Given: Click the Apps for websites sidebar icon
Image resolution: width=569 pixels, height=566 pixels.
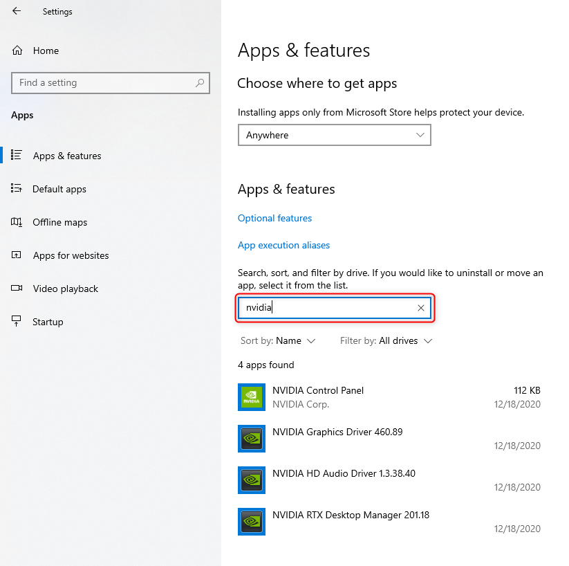Looking at the screenshot, I should 17,255.
